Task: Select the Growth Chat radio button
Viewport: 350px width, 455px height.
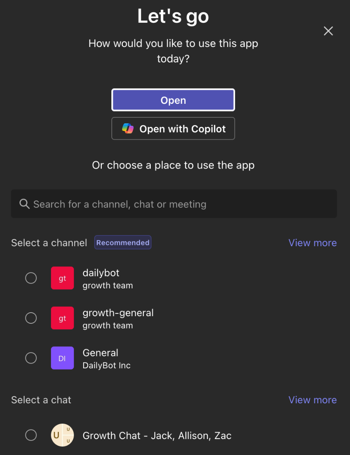Action: (31, 435)
